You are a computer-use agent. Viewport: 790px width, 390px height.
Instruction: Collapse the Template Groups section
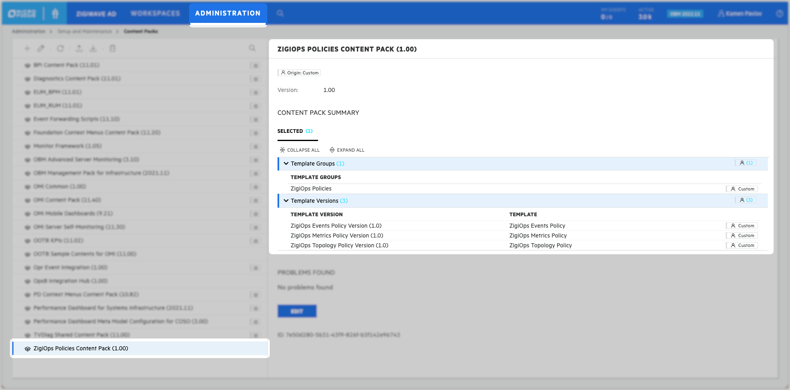[286, 164]
